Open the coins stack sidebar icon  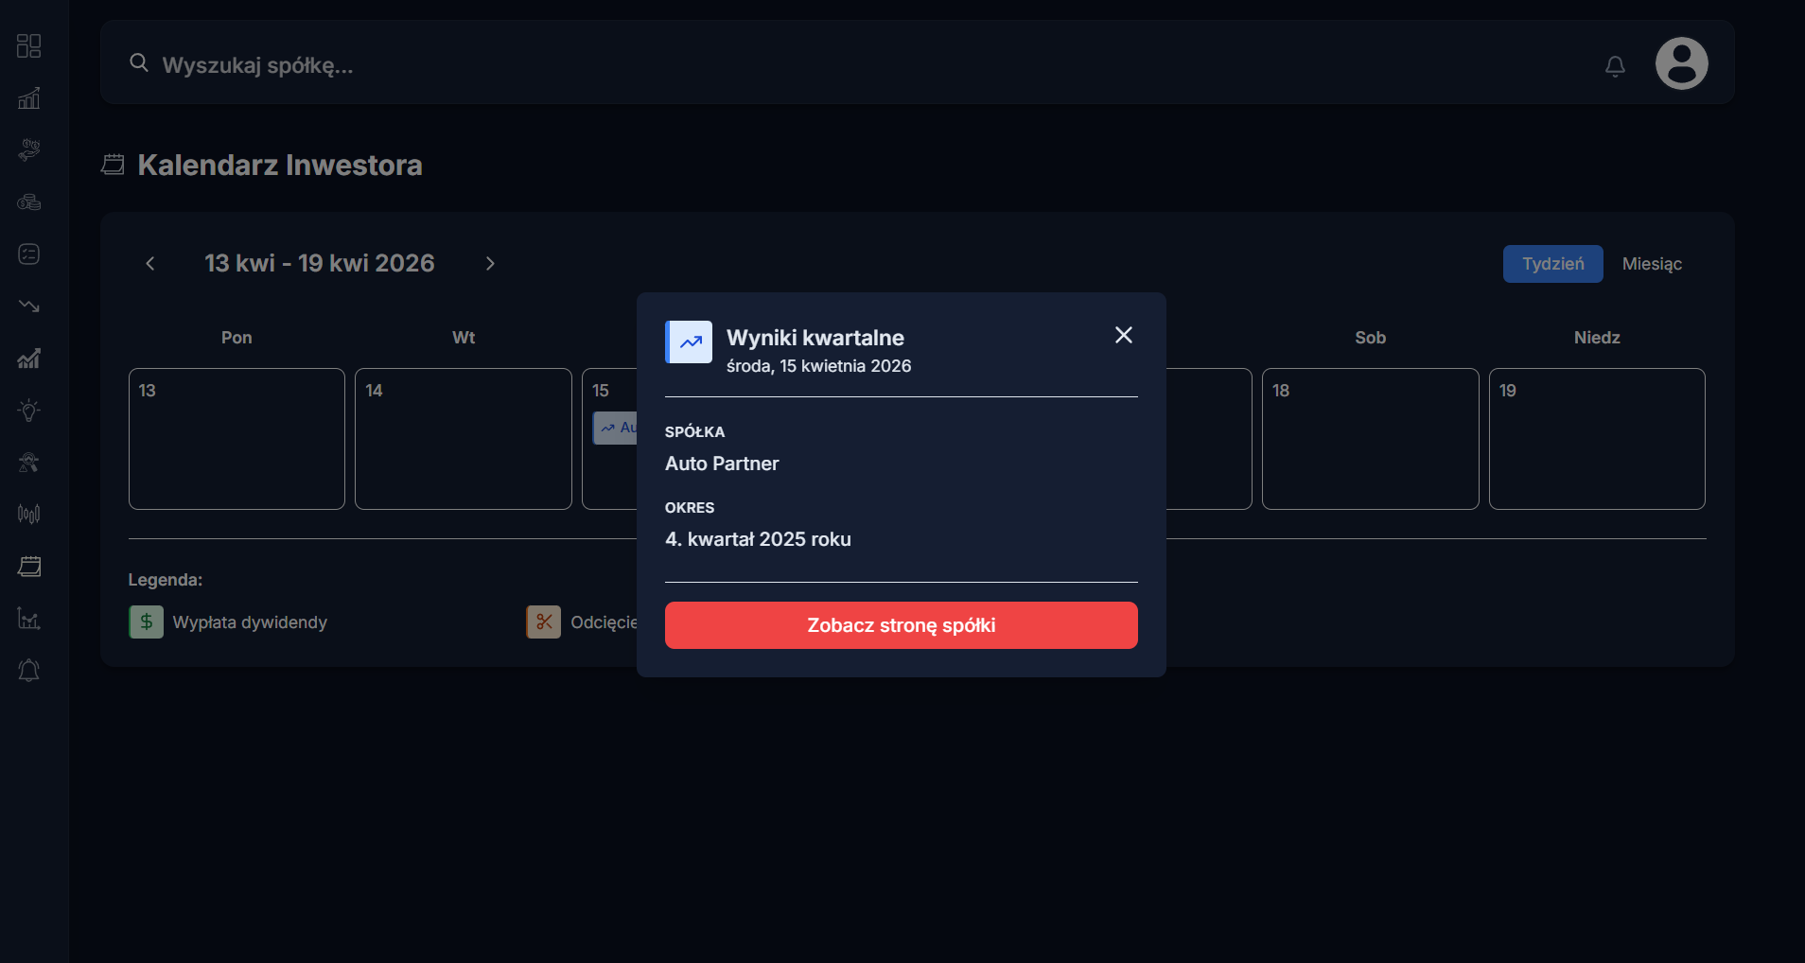tap(29, 202)
